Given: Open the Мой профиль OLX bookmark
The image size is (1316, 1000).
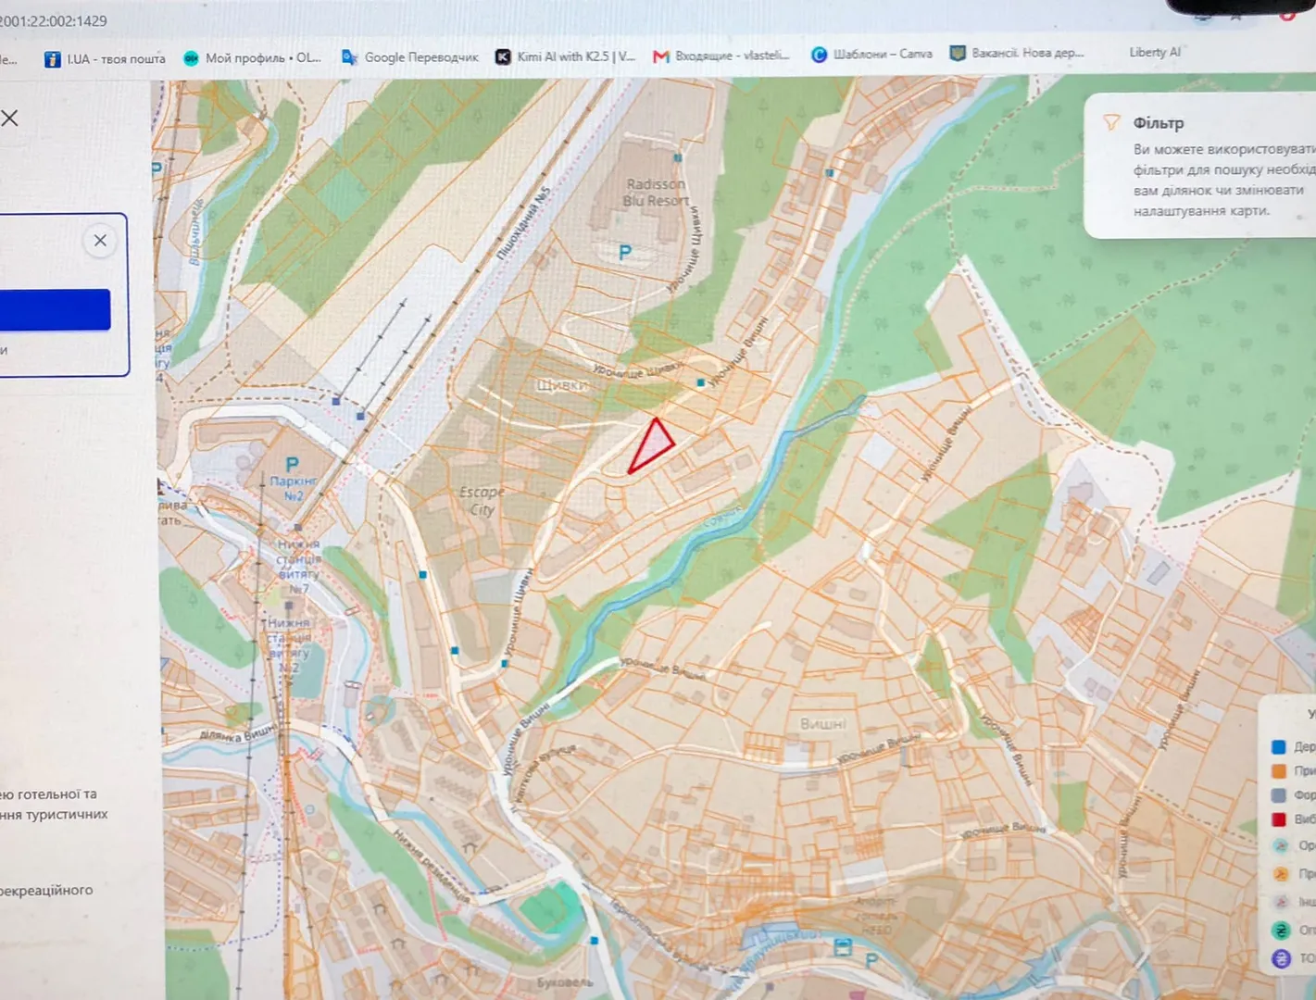Looking at the screenshot, I should tap(252, 57).
